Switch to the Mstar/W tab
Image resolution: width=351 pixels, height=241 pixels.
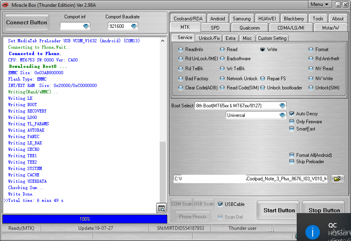click(330, 28)
